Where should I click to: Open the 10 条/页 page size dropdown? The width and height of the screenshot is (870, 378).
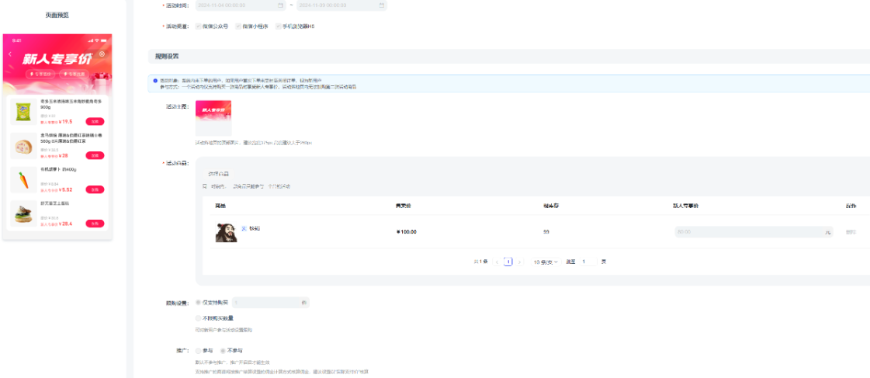(x=545, y=262)
